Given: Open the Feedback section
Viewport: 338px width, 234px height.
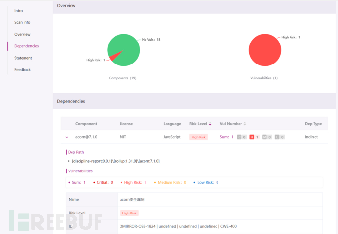Looking at the screenshot, I should pyautogui.click(x=23, y=70).
